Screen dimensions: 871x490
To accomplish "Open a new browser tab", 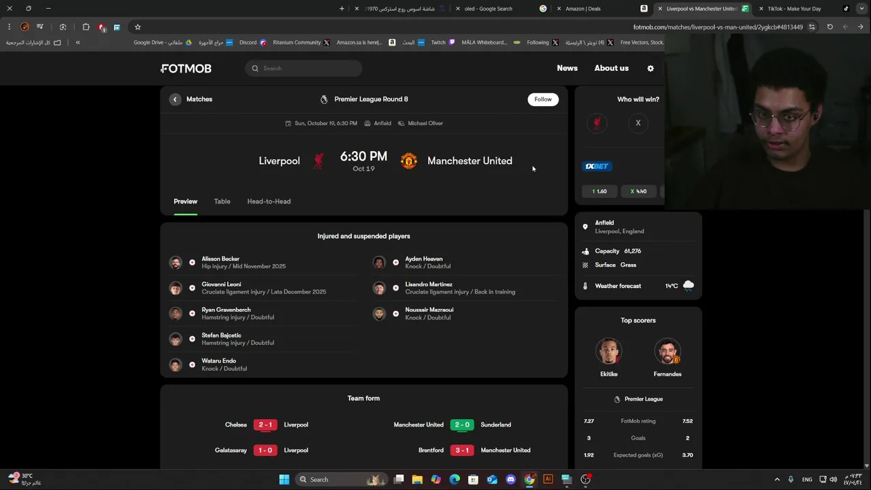I will (x=342, y=9).
